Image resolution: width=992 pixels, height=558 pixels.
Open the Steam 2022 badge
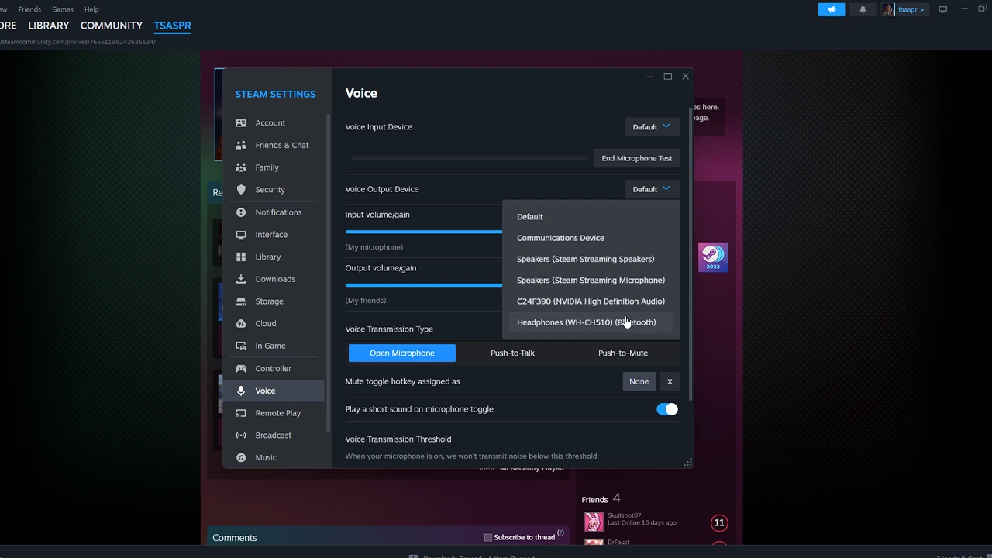713,257
